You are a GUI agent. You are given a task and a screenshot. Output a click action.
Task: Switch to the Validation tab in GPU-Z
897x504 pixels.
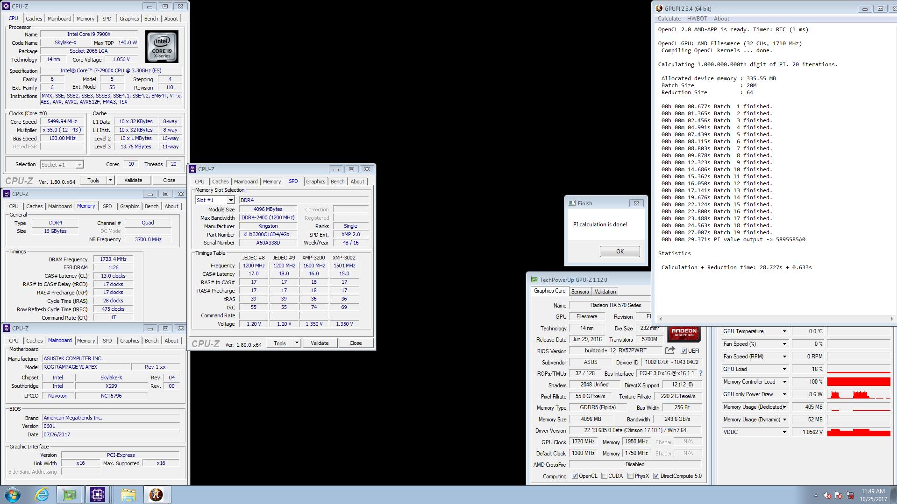pyautogui.click(x=605, y=292)
